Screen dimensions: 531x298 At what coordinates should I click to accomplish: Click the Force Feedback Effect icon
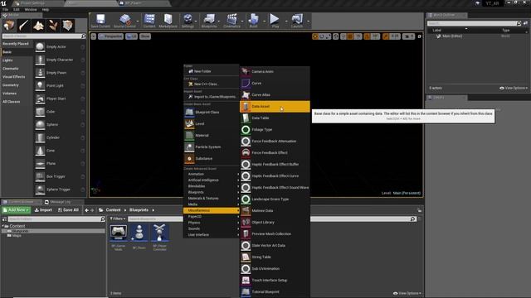(246, 152)
